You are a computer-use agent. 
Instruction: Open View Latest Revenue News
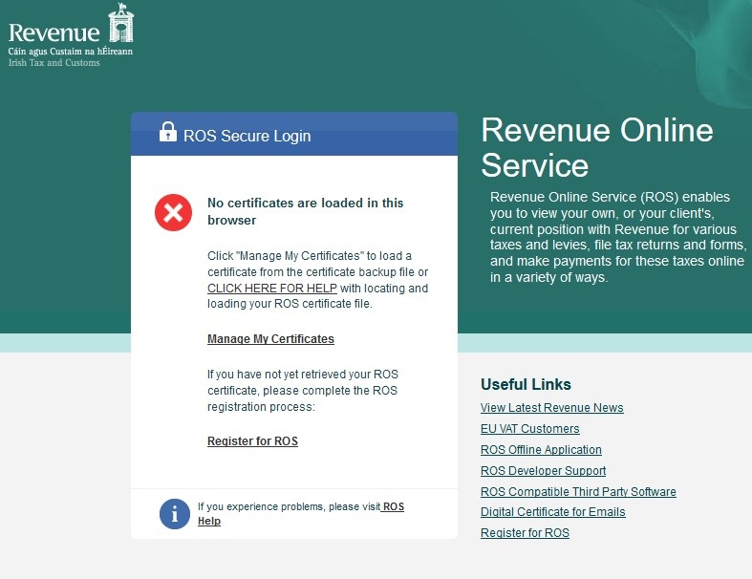[551, 408]
